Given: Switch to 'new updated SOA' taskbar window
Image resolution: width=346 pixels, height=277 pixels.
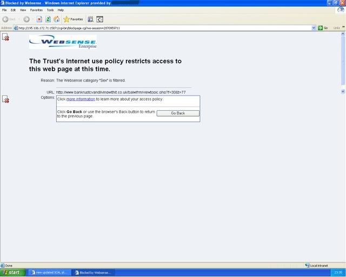Looking at the screenshot, I should click(49, 272).
